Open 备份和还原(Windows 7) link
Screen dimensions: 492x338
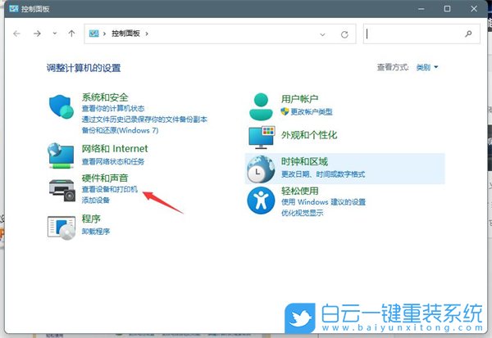[x=121, y=130]
